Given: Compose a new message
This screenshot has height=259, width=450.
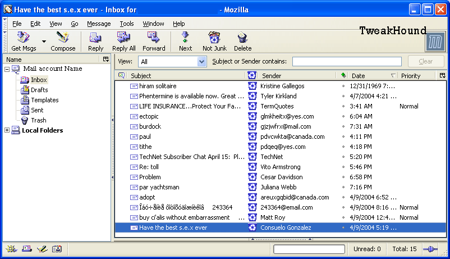Looking at the screenshot, I should coord(63,42).
